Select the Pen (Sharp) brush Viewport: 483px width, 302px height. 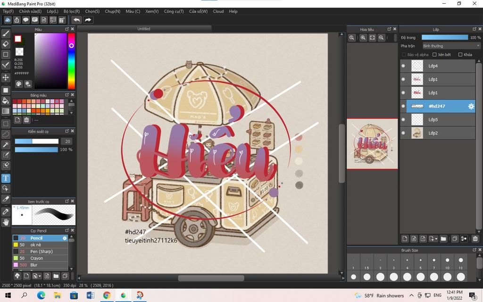click(x=40, y=252)
